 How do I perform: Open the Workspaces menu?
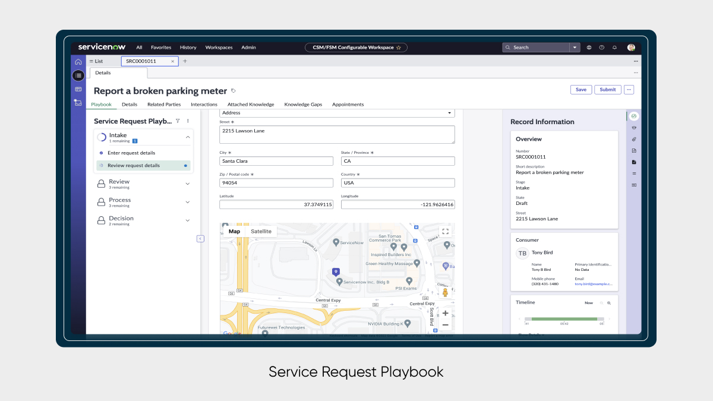219,48
